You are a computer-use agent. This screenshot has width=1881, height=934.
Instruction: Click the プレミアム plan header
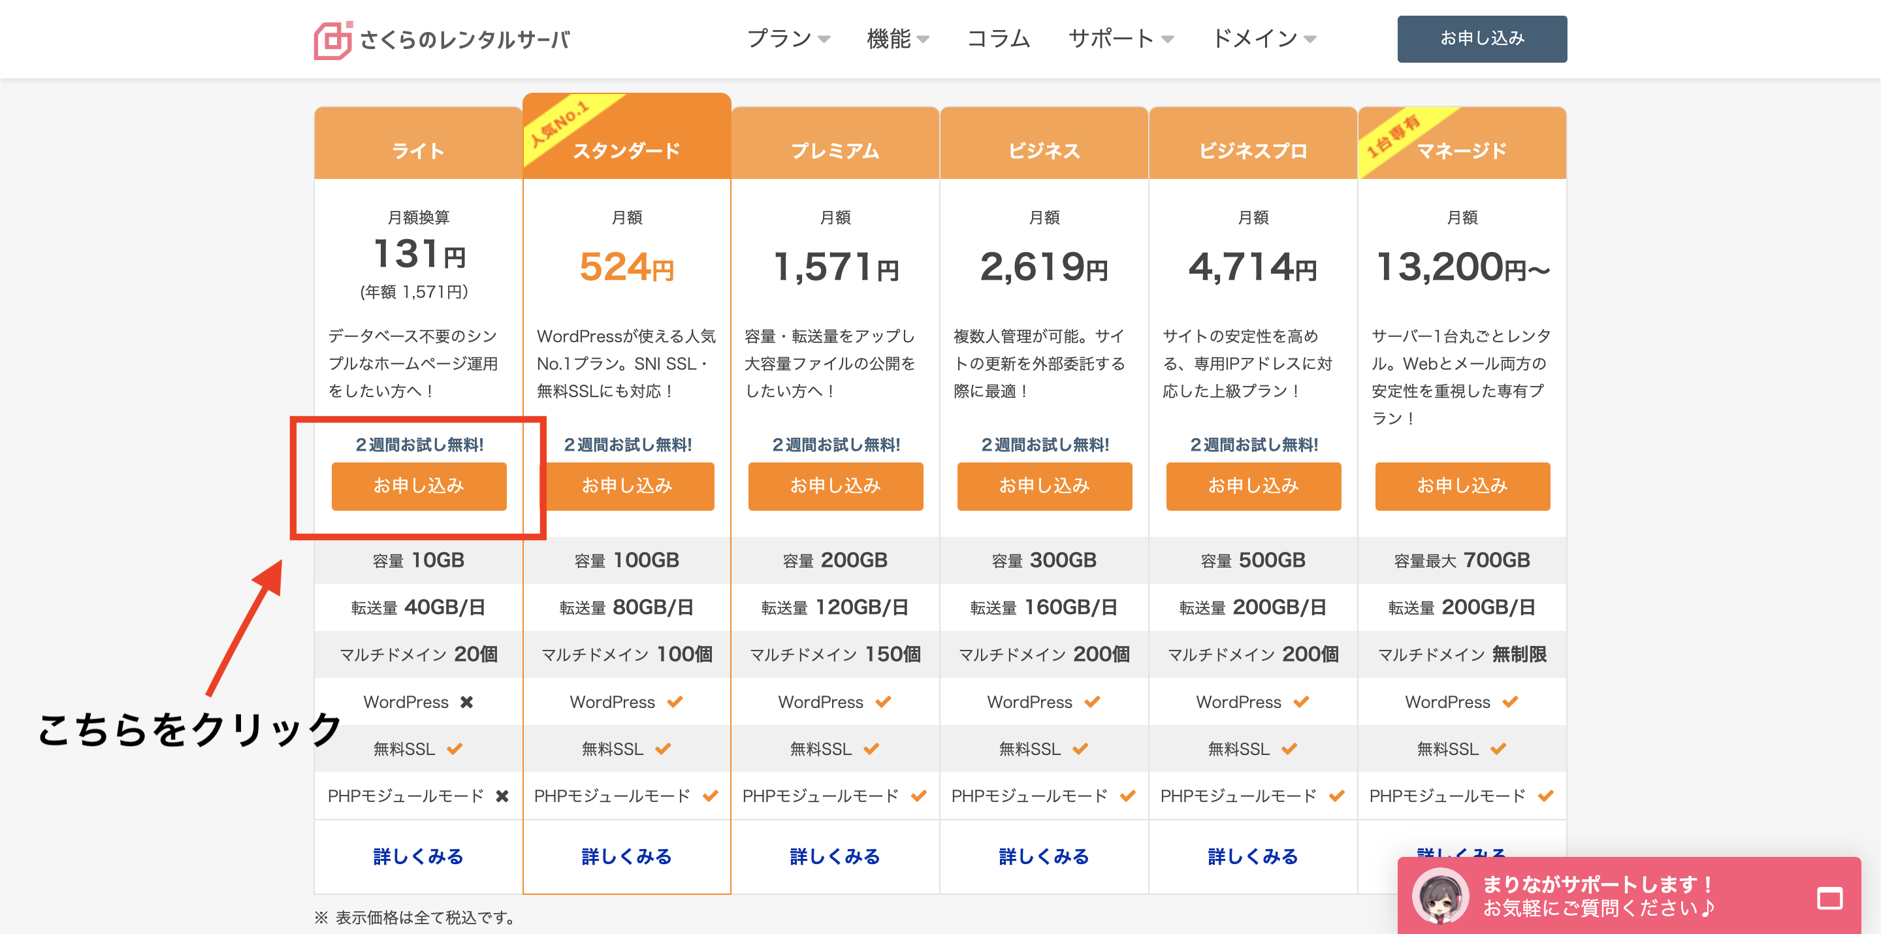[x=835, y=144]
